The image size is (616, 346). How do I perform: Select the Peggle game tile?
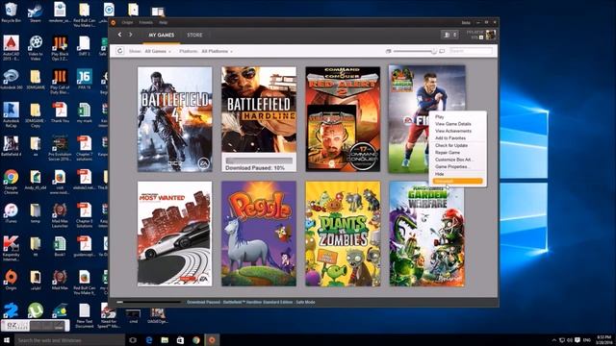[x=259, y=234]
